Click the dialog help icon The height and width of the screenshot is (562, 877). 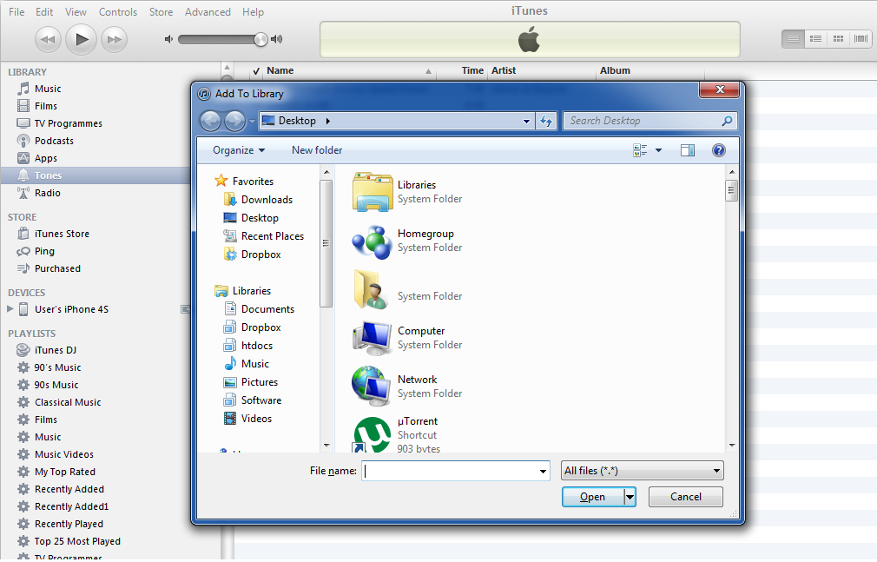click(719, 150)
